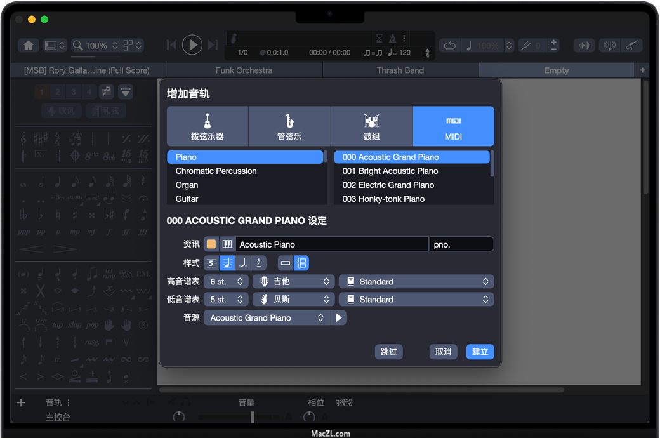Click the orange track color swatch
Screen dimensions: 660x438
click(211, 244)
